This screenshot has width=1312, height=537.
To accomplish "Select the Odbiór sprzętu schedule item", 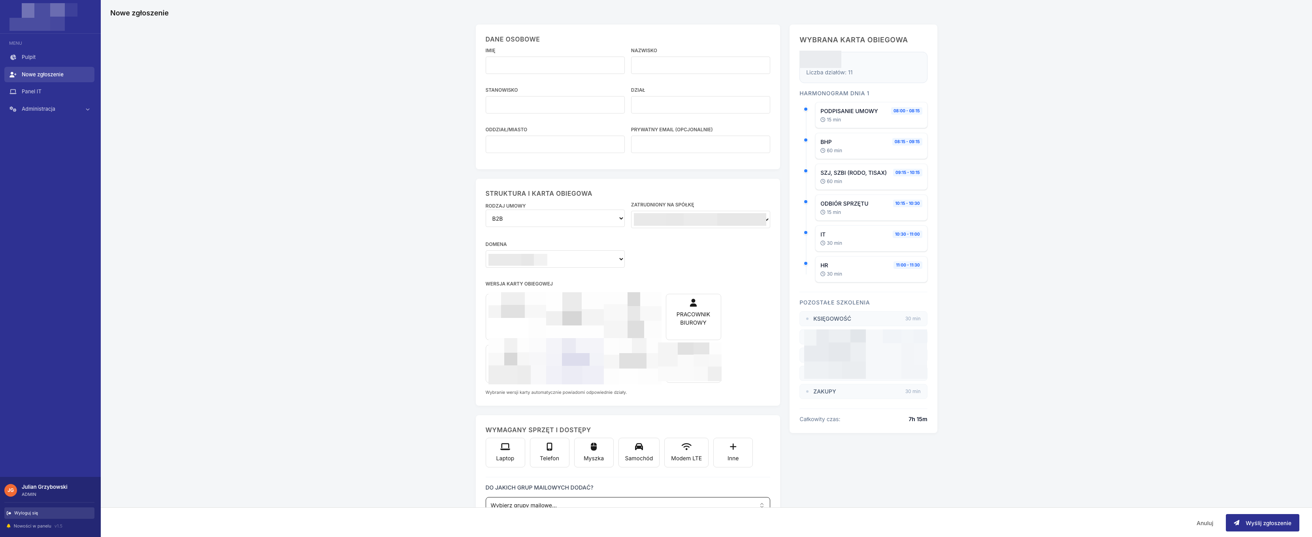I will click(x=871, y=208).
